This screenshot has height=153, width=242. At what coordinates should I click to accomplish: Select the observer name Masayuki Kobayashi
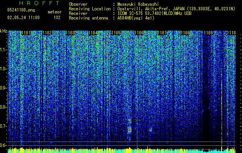[138, 4]
